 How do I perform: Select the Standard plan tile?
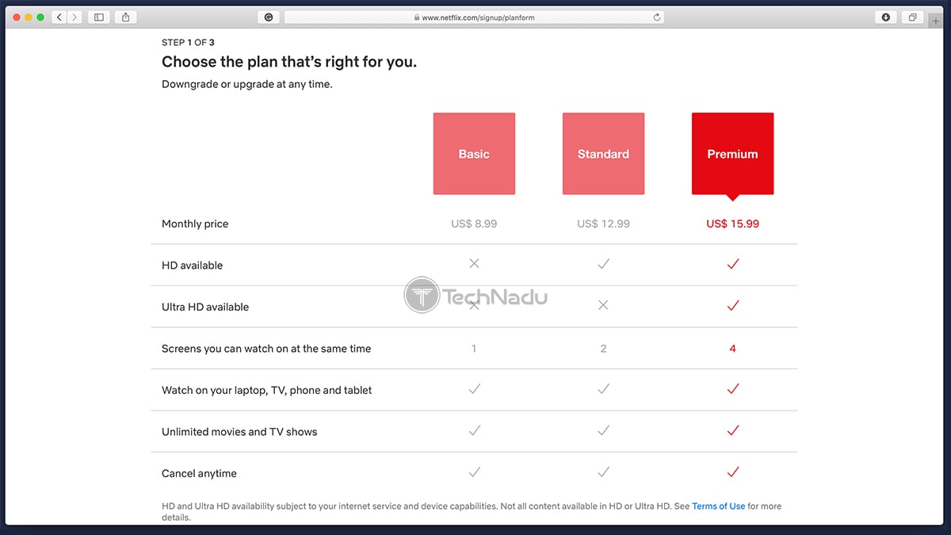pyautogui.click(x=603, y=154)
